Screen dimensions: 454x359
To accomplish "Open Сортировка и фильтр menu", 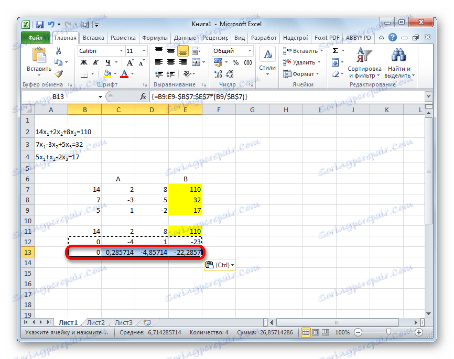I will pos(364,63).
